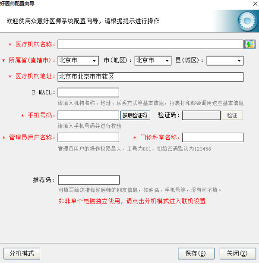Image resolution: width=259 pixels, height=263 pixels.
Task: Switch to 分机模式
Action: point(22,254)
